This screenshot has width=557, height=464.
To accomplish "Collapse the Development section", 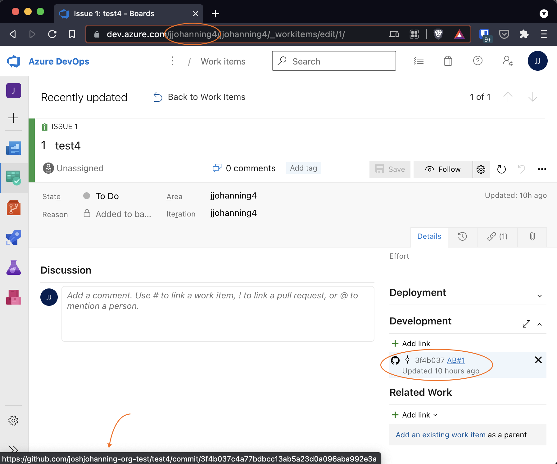I will (x=540, y=324).
